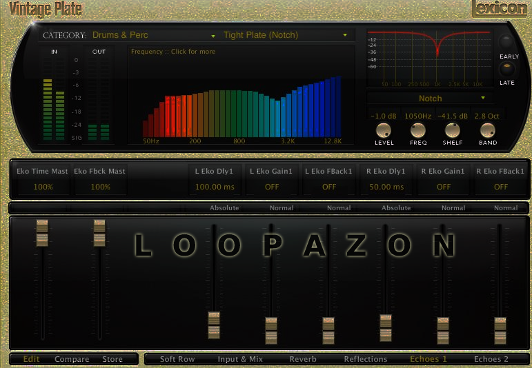532x368 pixels.
Task: Switch to the Echoes 1 tab
Action: 428,359
